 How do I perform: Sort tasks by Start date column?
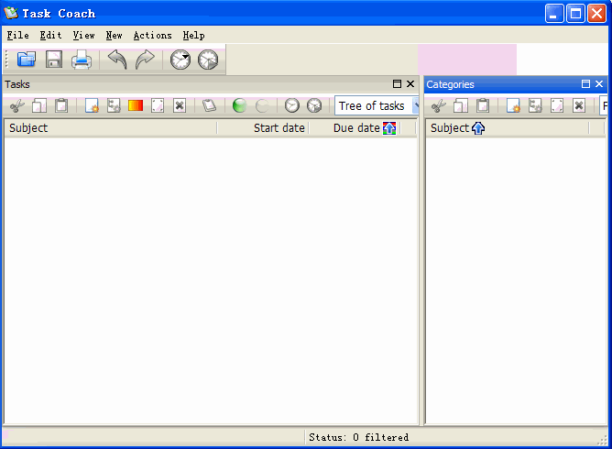(x=263, y=128)
